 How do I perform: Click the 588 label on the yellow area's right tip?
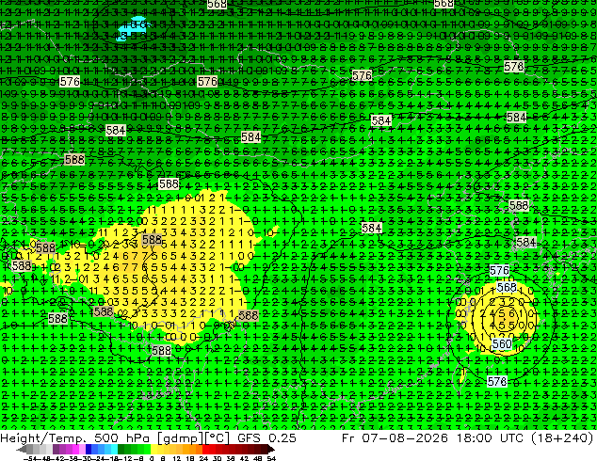click(x=249, y=315)
